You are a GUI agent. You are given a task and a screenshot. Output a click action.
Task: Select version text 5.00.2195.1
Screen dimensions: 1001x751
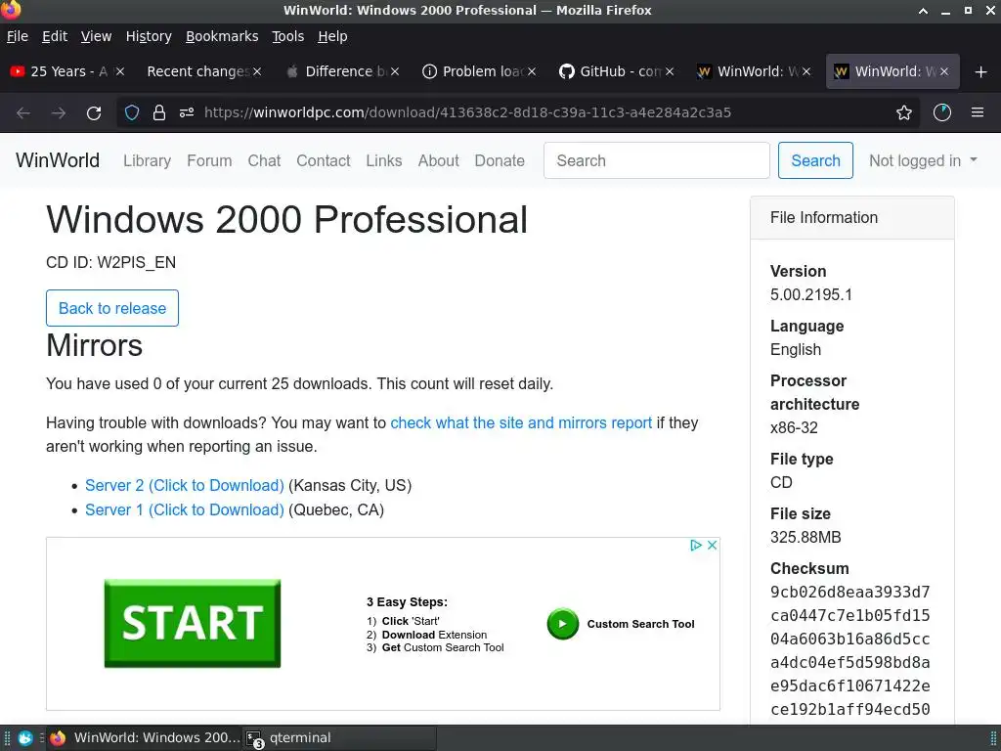(x=810, y=295)
